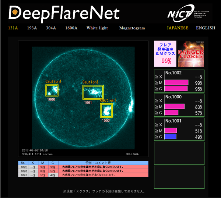Select table cell with region 1002

(x=23, y=167)
